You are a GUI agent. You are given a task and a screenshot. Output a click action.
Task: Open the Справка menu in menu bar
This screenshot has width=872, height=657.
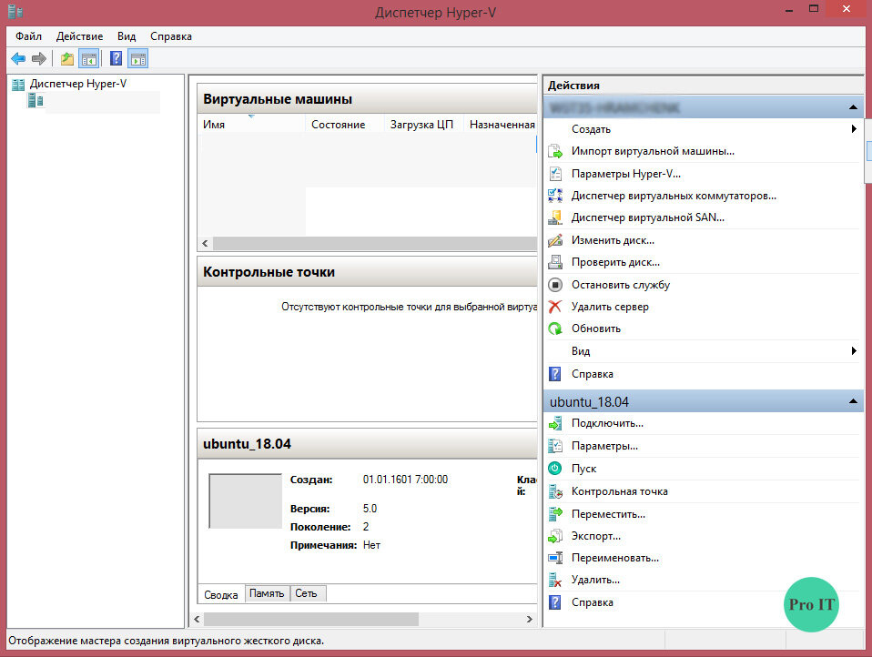point(171,36)
